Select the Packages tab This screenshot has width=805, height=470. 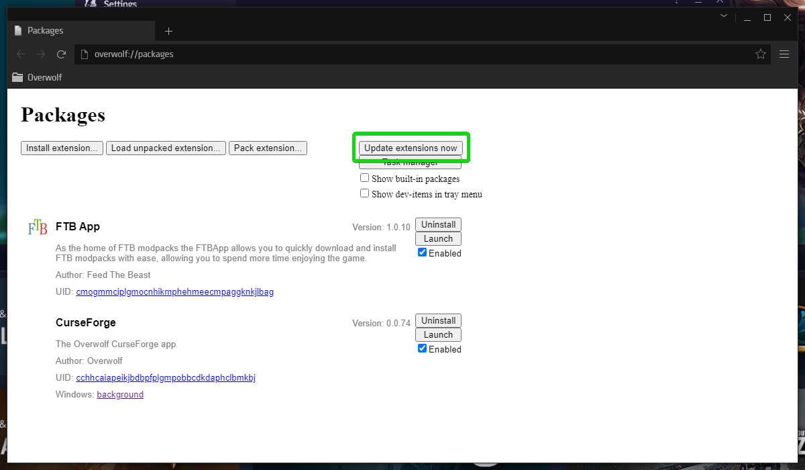click(x=46, y=30)
